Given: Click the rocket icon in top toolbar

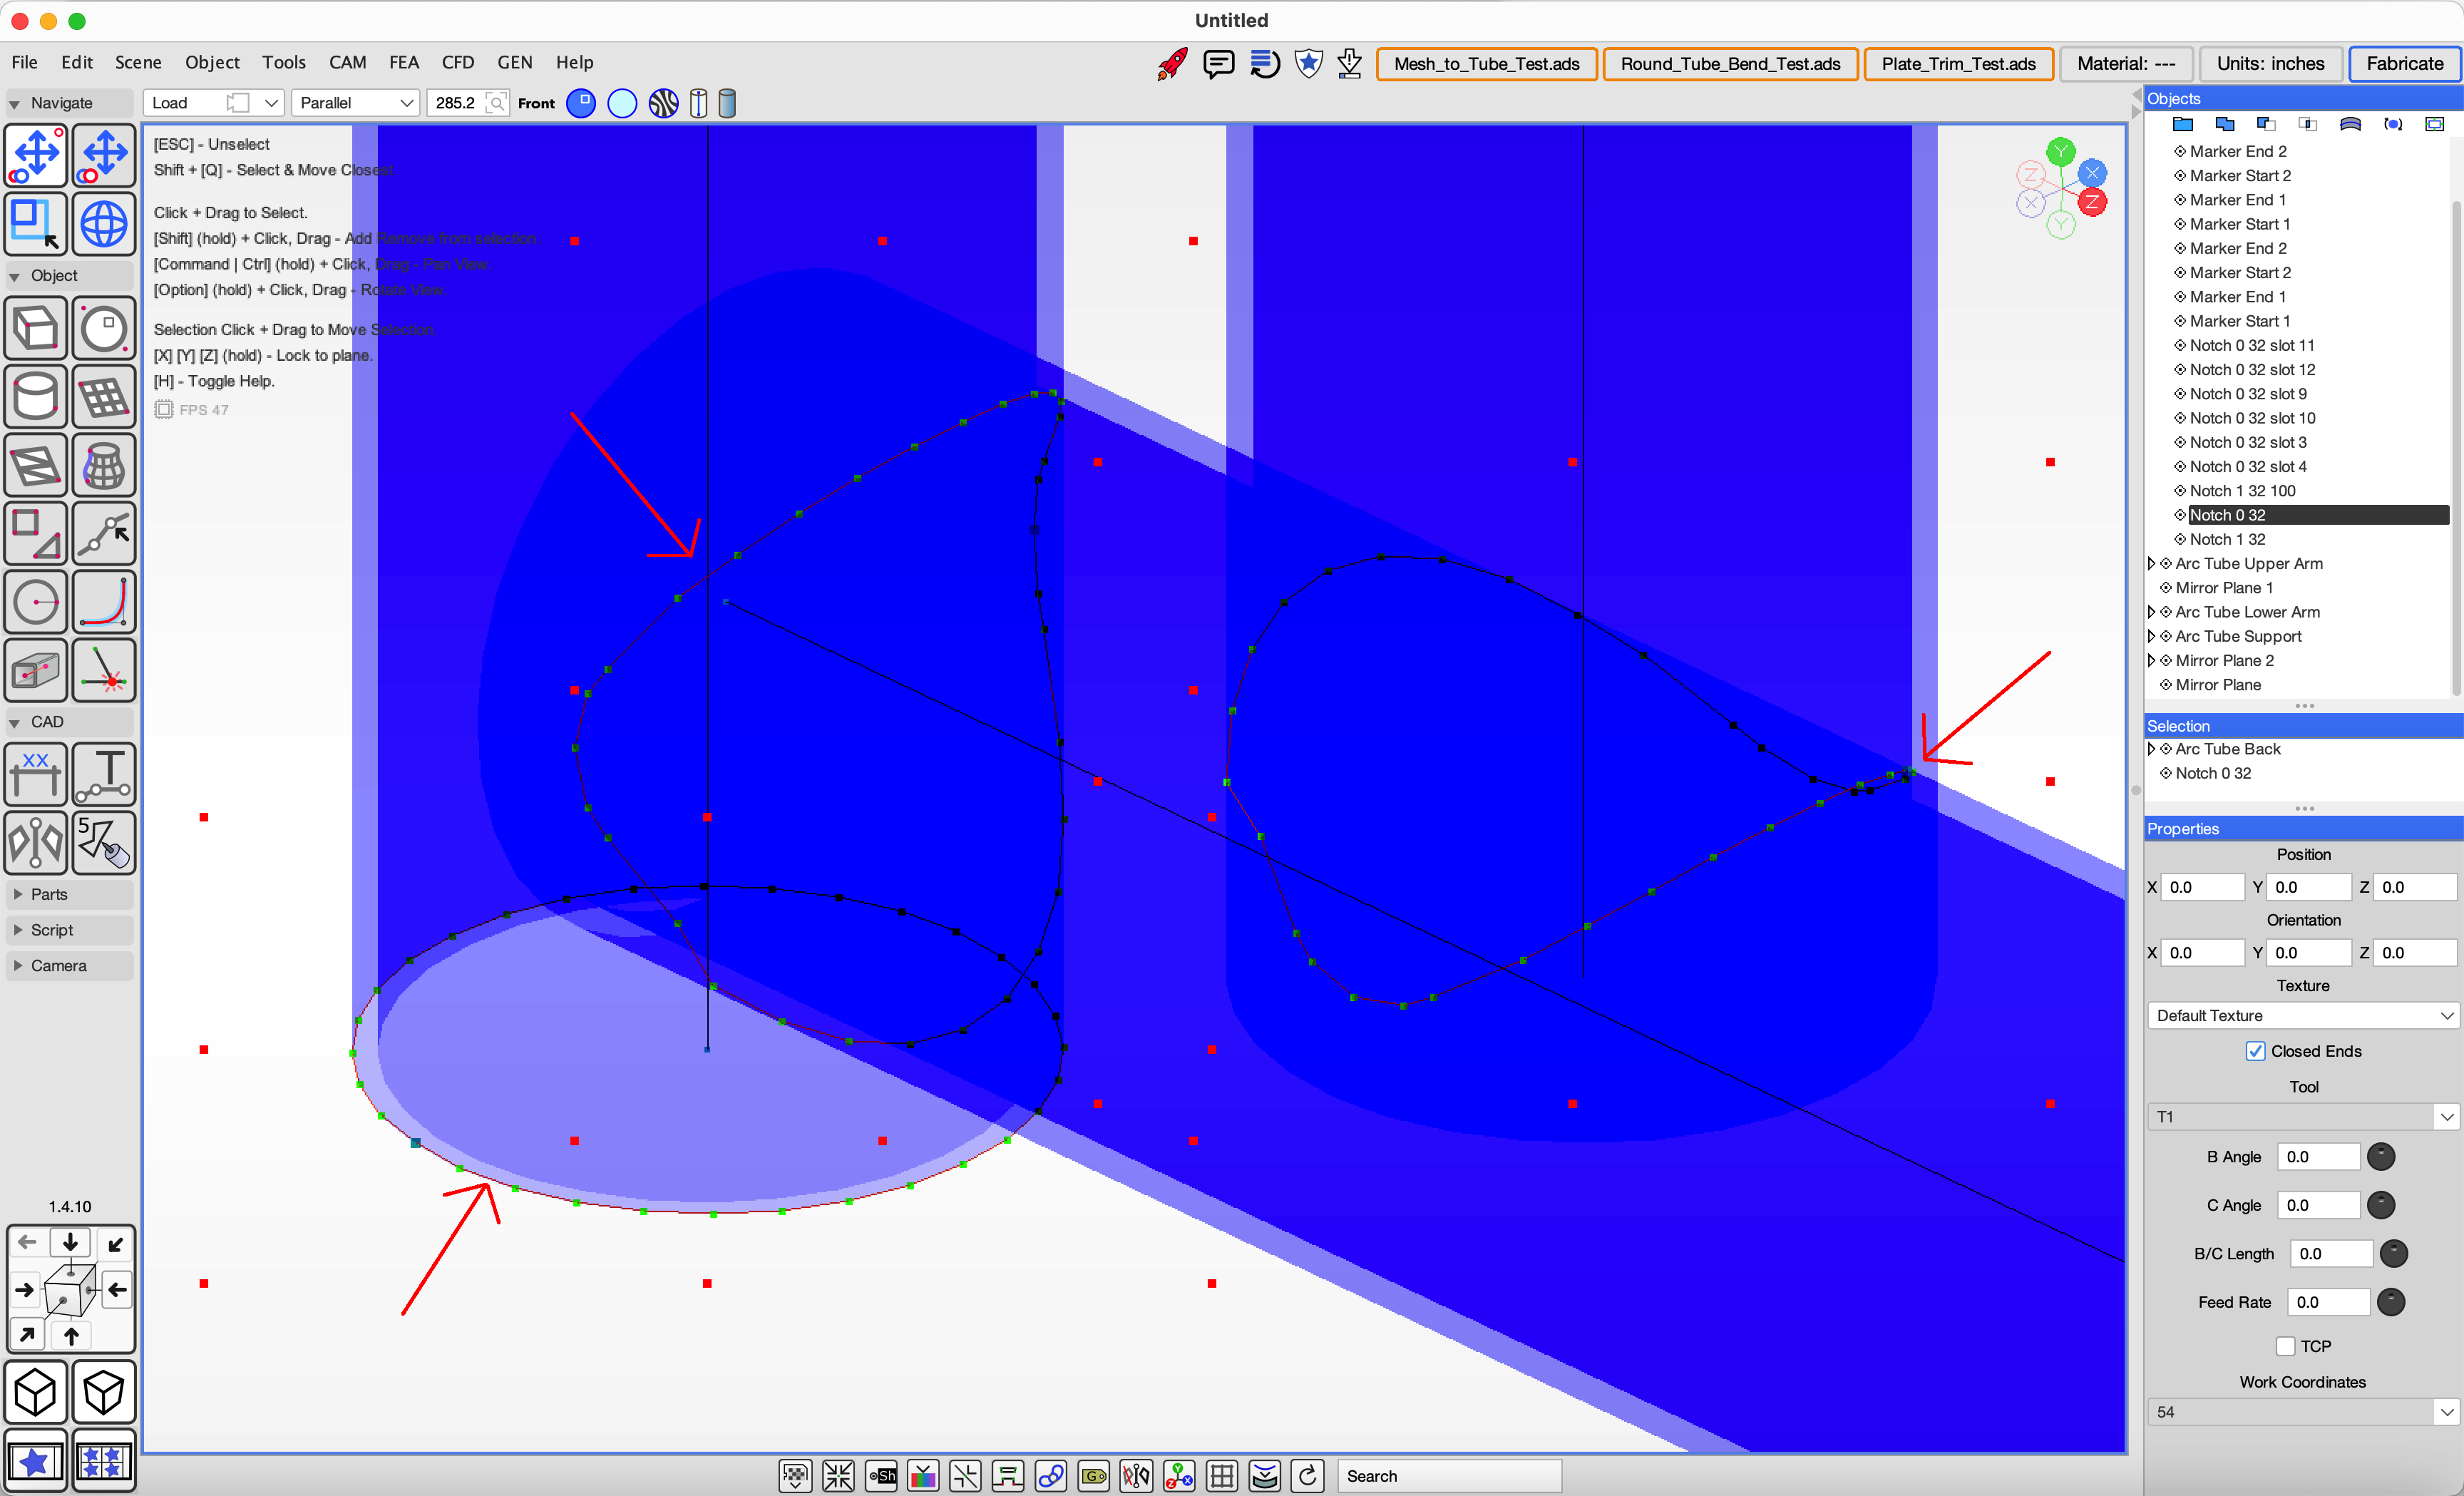Looking at the screenshot, I should pyautogui.click(x=1172, y=64).
